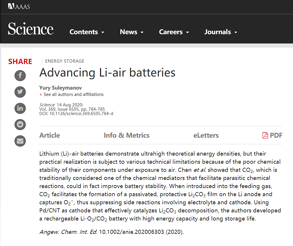Share article on Twitter
This screenshot has width=293, height=246.
(20, 92)
